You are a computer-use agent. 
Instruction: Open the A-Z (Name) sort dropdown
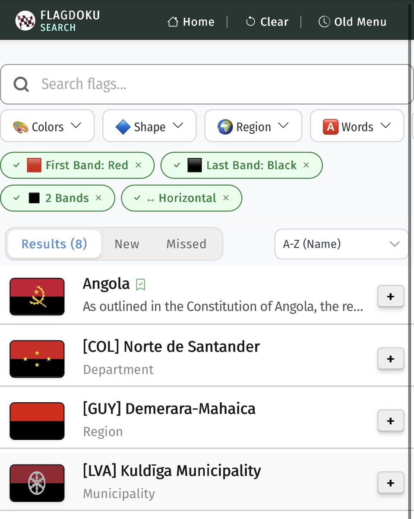[341, 244]
